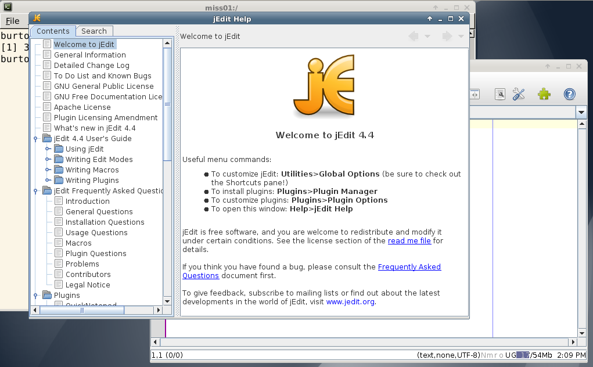The image size is (593, 367).
Task: Click the folder icon next to Writing Edit Modes
Action: (59, 160)
